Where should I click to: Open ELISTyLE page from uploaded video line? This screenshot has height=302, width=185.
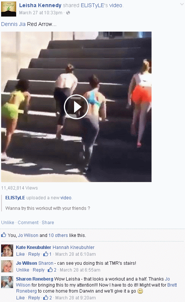(x=15, y=197)
